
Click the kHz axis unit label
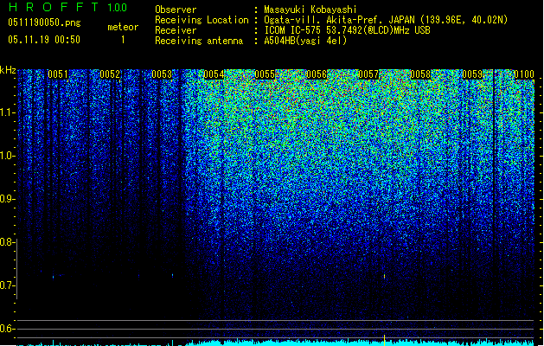[8, 70]
